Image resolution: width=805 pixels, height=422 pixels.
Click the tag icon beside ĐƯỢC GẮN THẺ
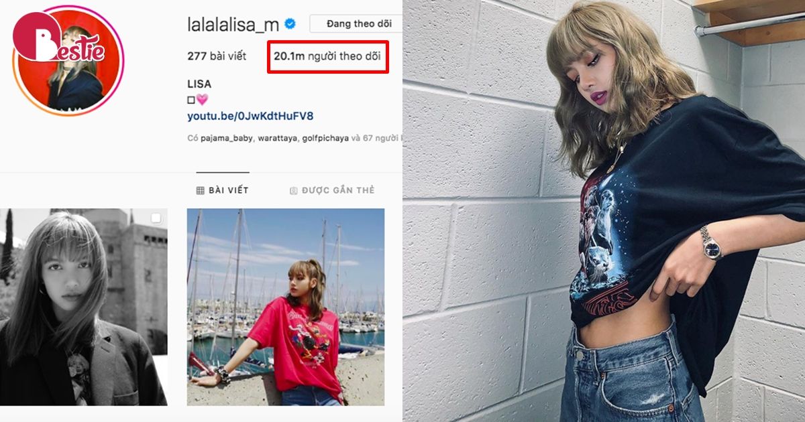(293, 190)
